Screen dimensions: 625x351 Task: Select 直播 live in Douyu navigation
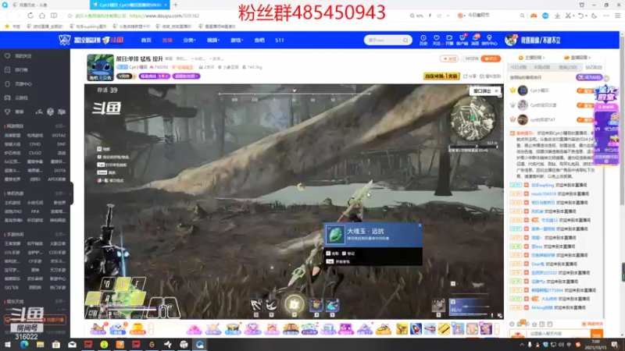(x=167, y=41)
